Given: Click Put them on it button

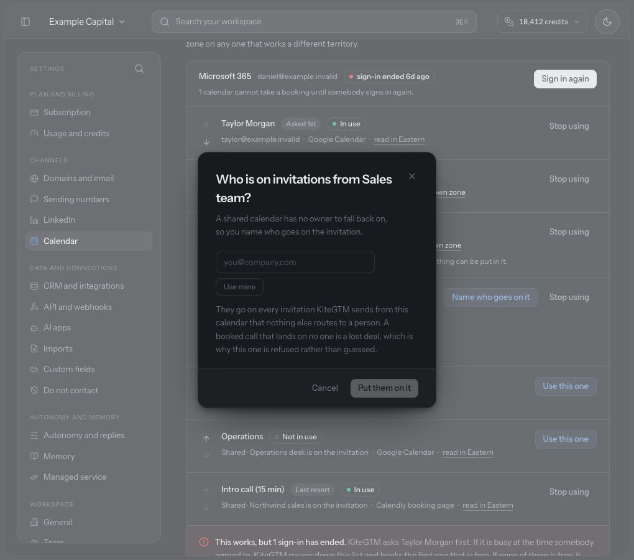Looking at the screenshot, I should [x=384, y=388].
